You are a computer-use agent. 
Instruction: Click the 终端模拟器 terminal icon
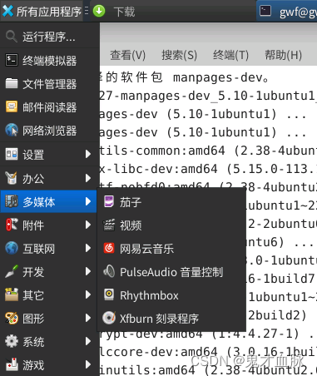tap(12, 60)
